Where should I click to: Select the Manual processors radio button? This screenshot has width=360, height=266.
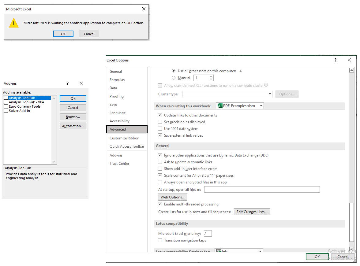(174, 78)
